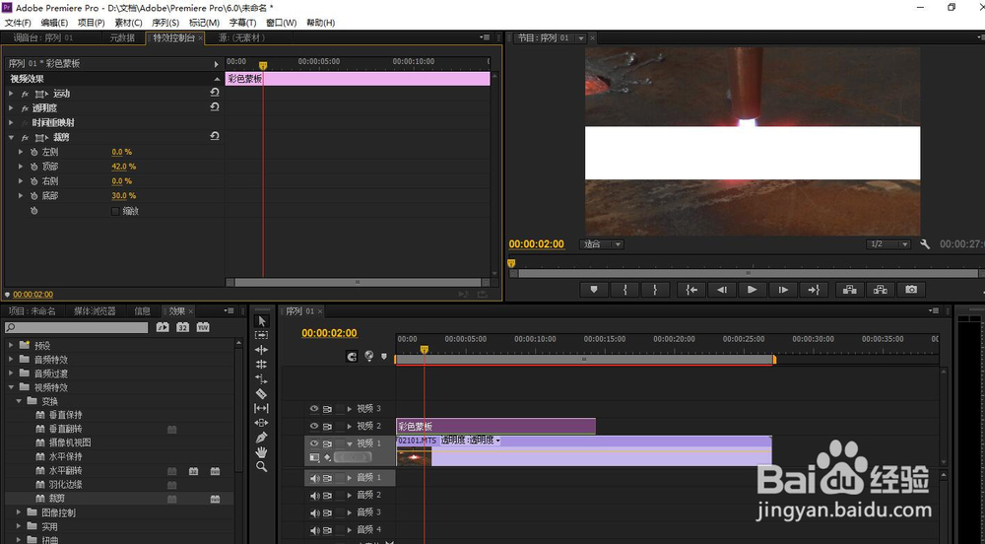
Task: Filter effects by YUV icon
Action: pos(203,327)
